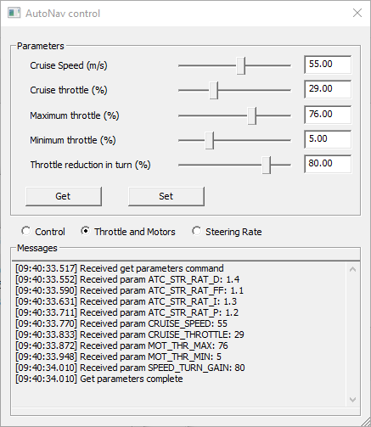Click the AutoNav control window icon
371x427 pixels.
tap(14, 14)
